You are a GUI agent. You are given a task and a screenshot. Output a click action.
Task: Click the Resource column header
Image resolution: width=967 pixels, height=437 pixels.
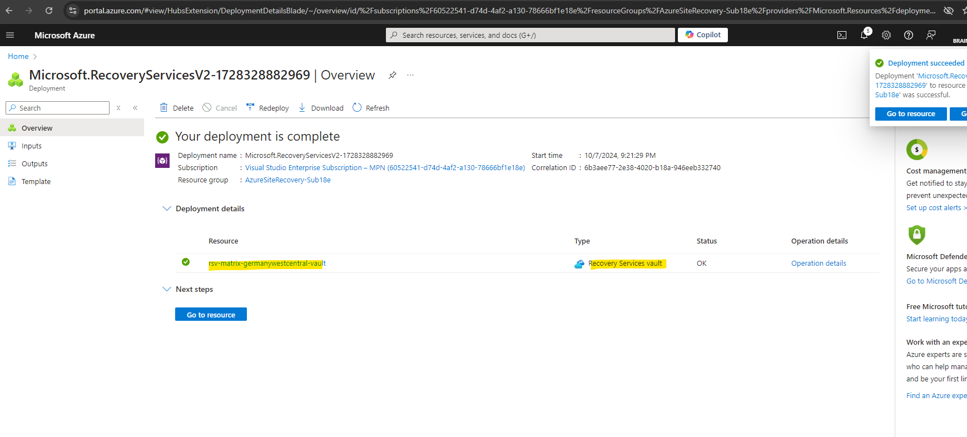[x=224, y=241]
